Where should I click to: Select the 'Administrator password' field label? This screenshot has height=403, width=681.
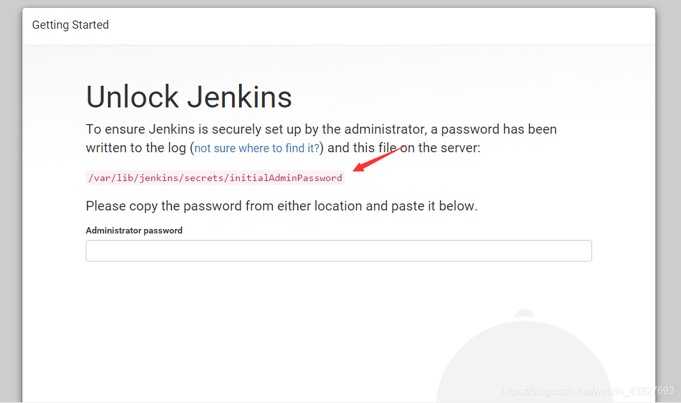tap(134, 230)
